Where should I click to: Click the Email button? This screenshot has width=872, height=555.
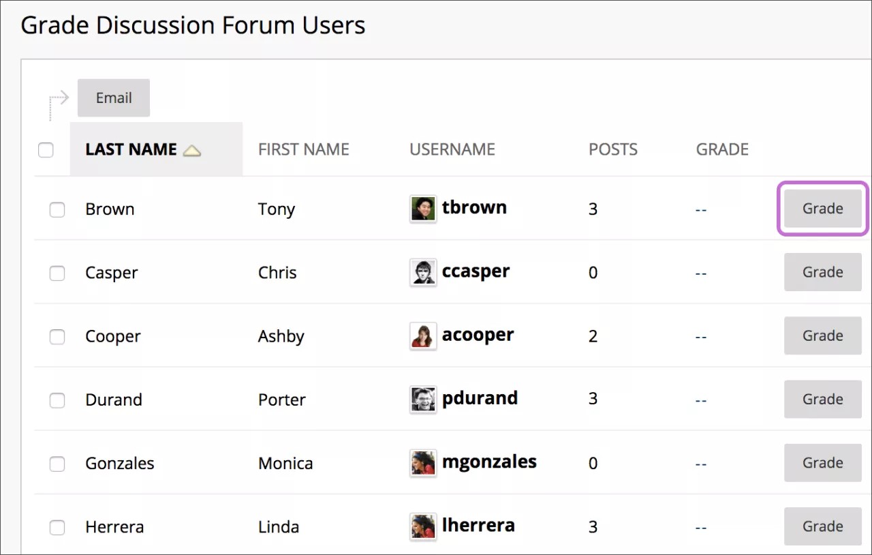tap(113, 97)
